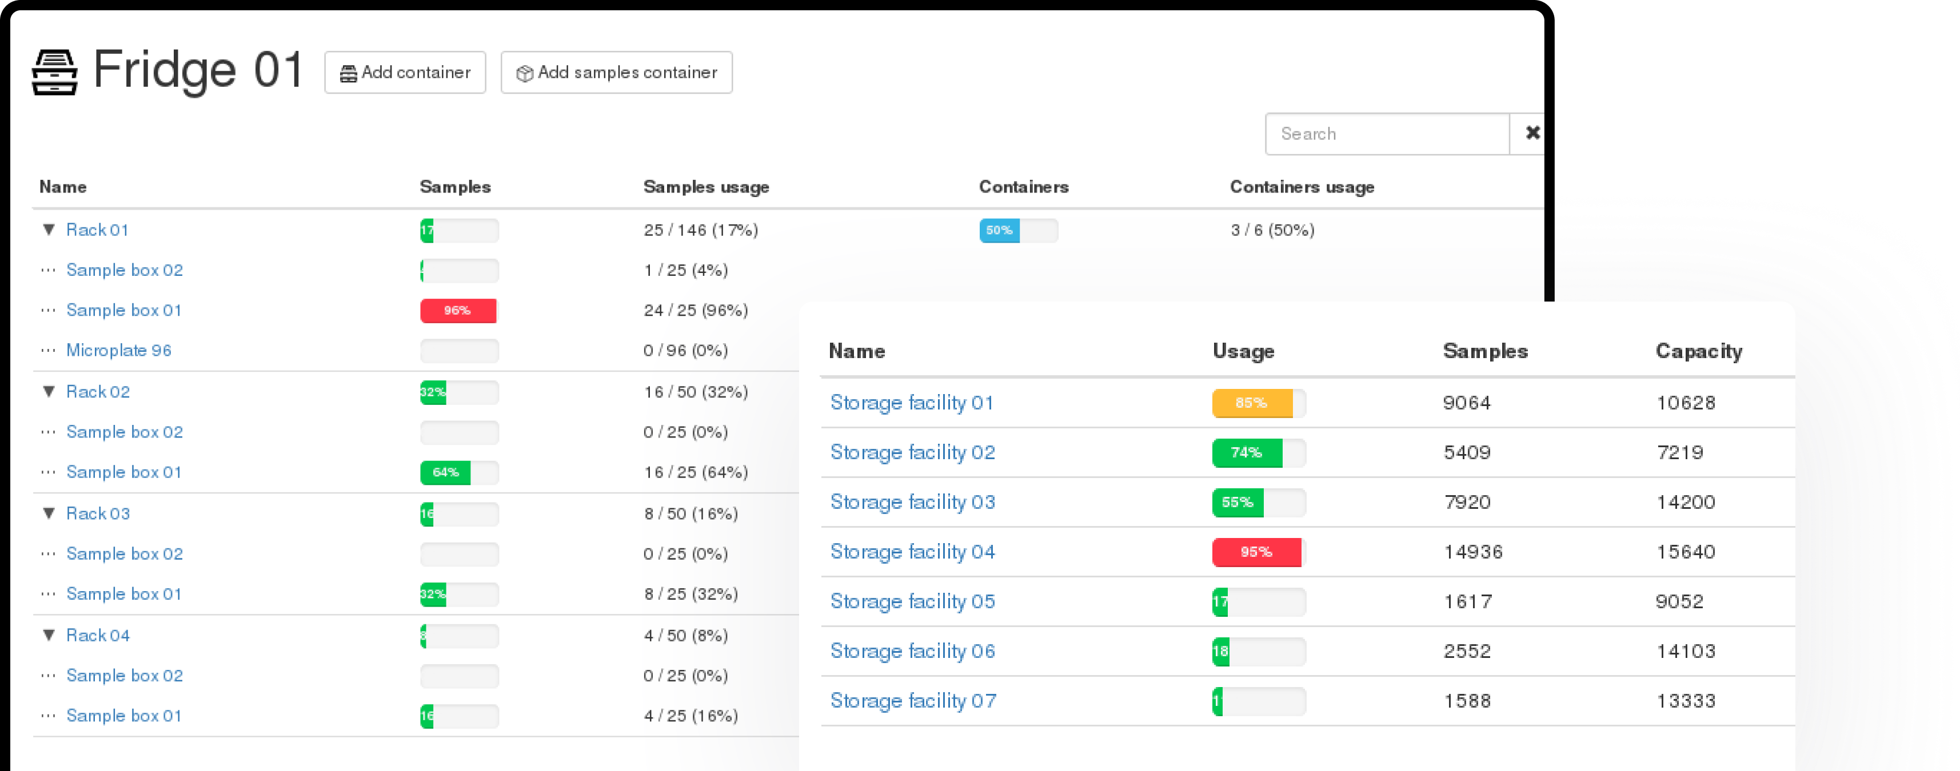Viewport: 1960px width, 771px height.
Task: Click the red 96% usage bar
Action: click(458, 310)
